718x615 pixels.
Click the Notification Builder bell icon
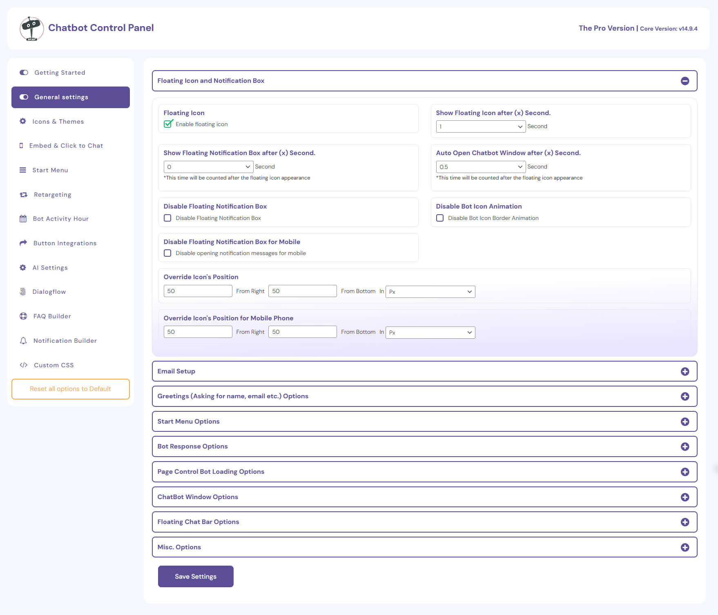point(23,340)
